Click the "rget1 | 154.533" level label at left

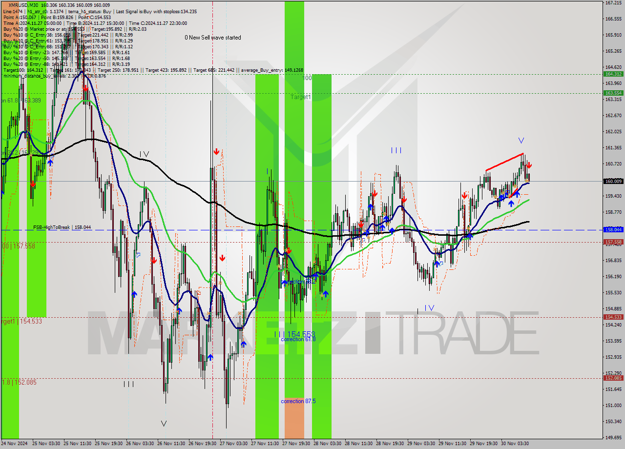(x=21, y=321)
